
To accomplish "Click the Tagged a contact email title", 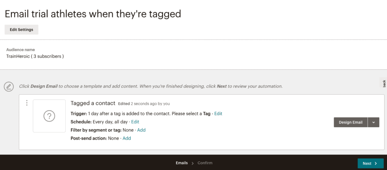I will 93,103.
